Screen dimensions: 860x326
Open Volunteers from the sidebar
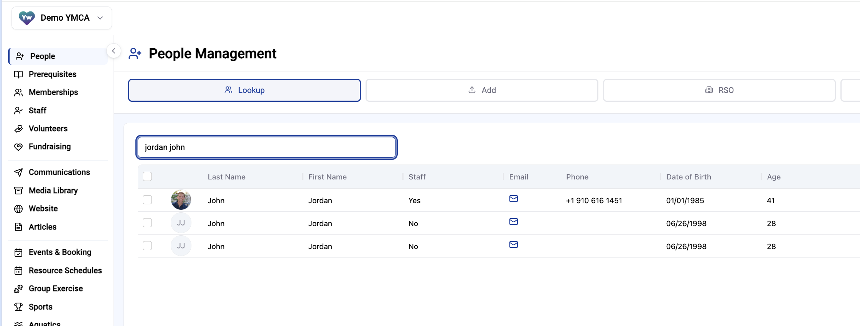[x=48, y=129]
